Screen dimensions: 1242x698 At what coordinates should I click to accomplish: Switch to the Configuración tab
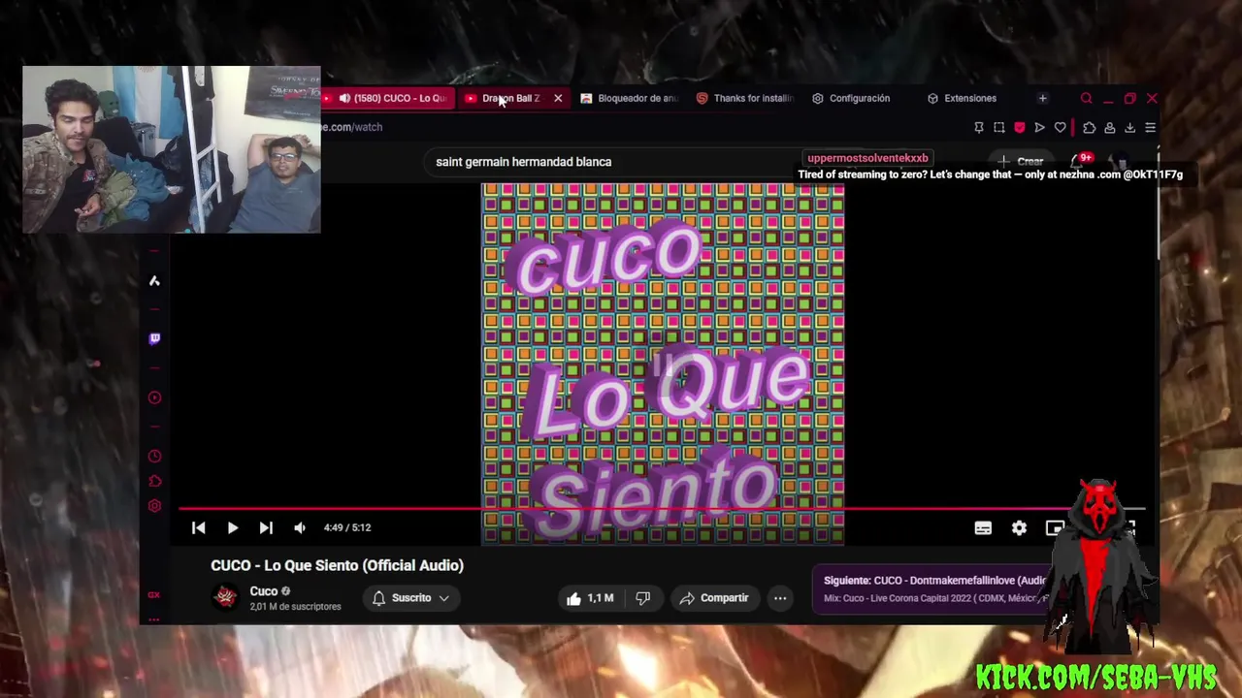[x=851, y=98]
